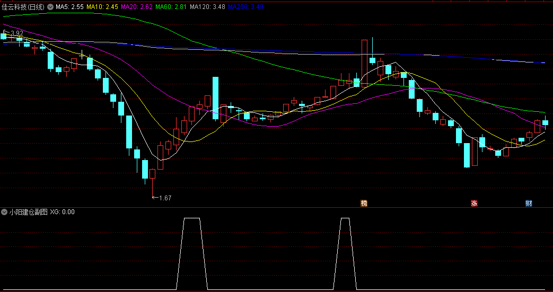Click the tall red candle under the price spike

[364, 64]
